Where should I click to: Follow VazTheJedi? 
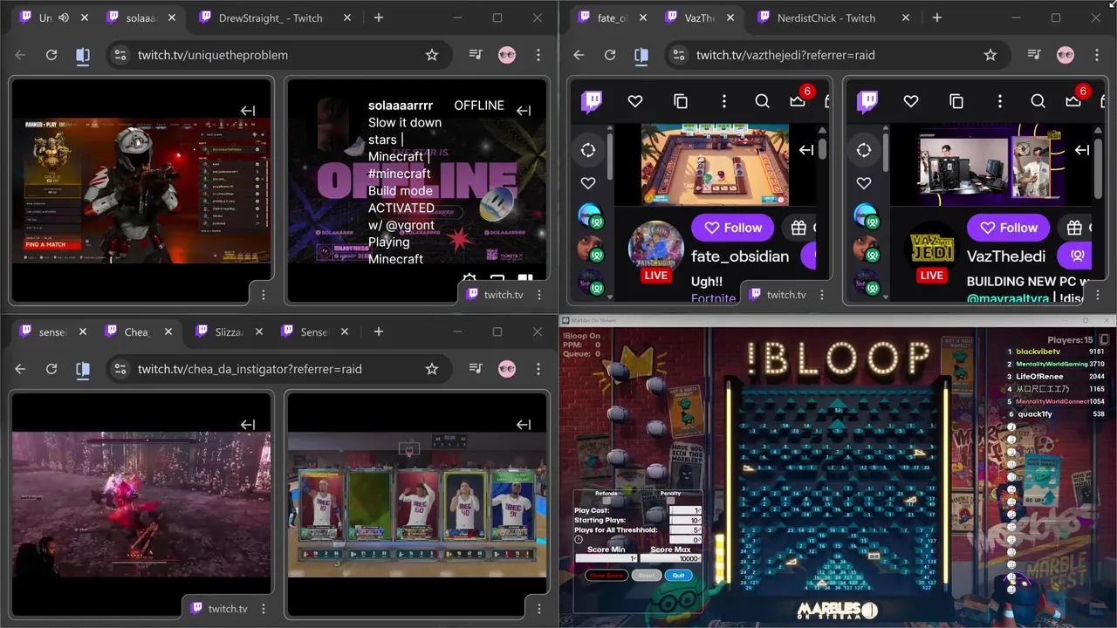(1009, 228)
